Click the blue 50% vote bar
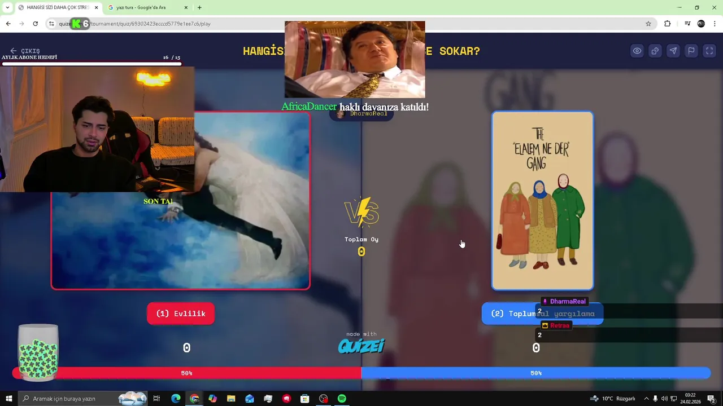The image size is (723, 406). 536,373
